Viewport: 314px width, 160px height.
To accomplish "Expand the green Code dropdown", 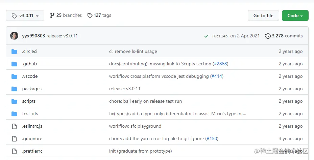I will coord(295,15).
